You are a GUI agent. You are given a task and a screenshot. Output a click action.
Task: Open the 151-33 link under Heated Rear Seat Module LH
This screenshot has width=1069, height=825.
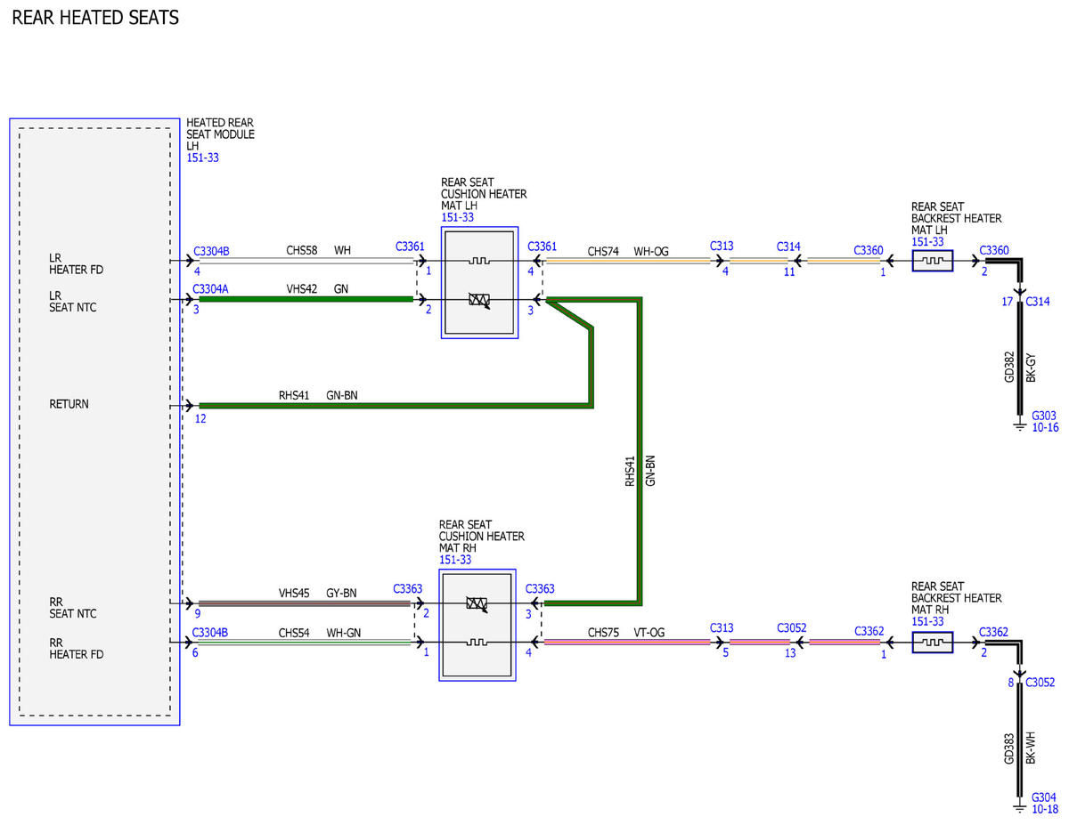tap(202, 158)
